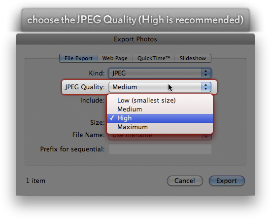
Task: Select the File Export tab
Action: (78, 58)
